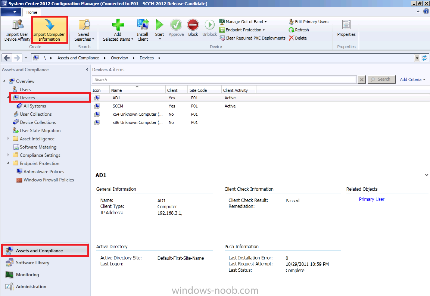The image size is (430, 296).
Task: Click the ribbon Refresh button
Action: 299,30
